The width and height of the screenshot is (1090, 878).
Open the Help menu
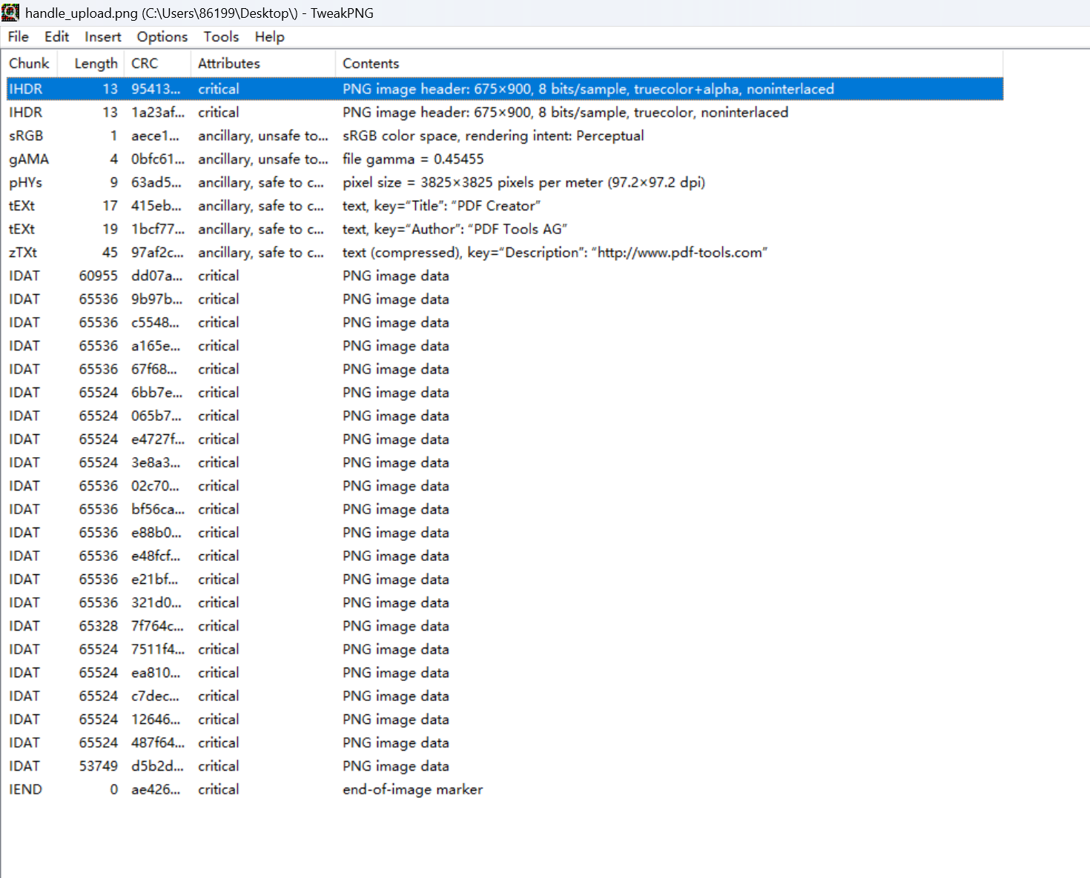pyautogui.click(x=269, y=37)
